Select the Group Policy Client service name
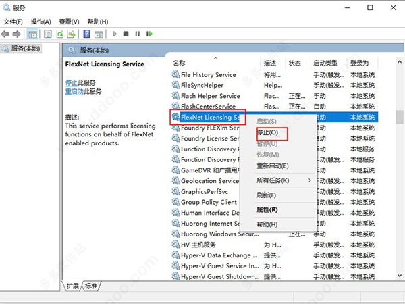 coord(209,202)
